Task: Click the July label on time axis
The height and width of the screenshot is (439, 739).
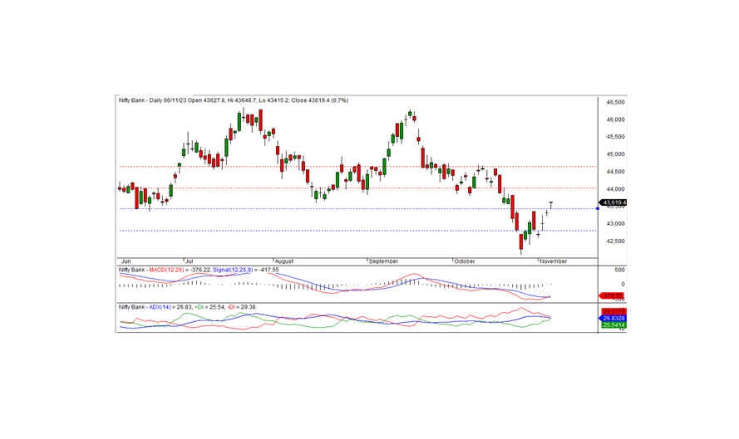Action: tap(188, 261)
